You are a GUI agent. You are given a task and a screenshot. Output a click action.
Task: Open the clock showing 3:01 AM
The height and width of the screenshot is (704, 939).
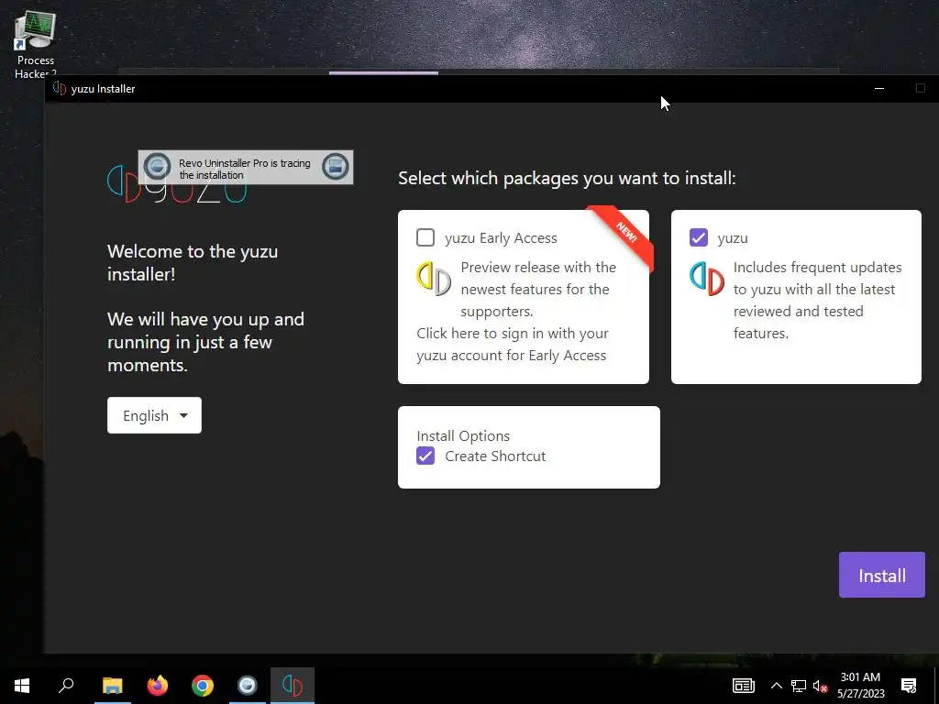(860, 686)
